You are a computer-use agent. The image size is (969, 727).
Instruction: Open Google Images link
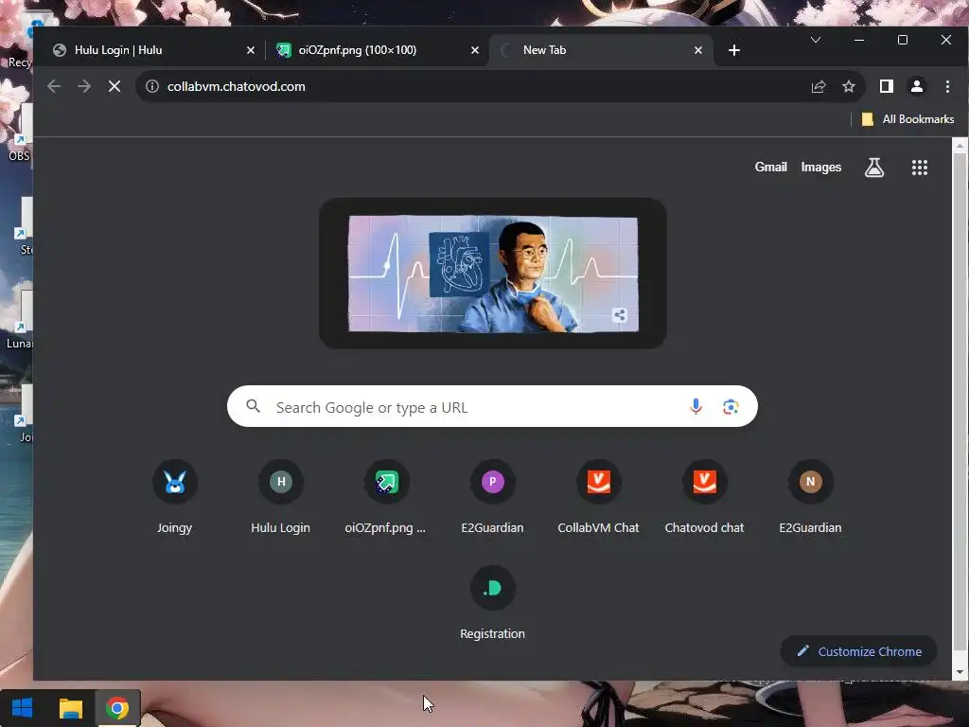(x=820, y=167)
